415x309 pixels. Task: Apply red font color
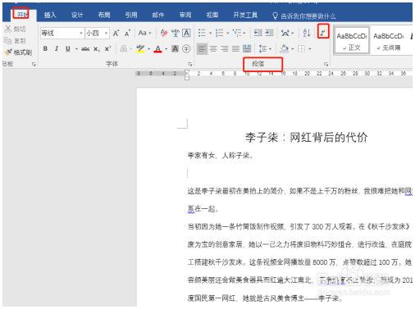tap(157, 48)
